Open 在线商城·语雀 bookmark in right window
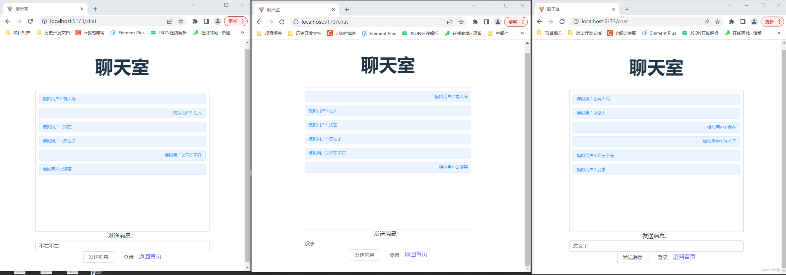The image size is (786, 275). click(x=743, y=33)
